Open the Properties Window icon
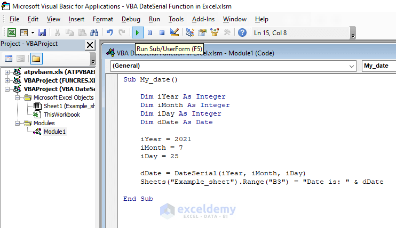 [x=202, y=32]
